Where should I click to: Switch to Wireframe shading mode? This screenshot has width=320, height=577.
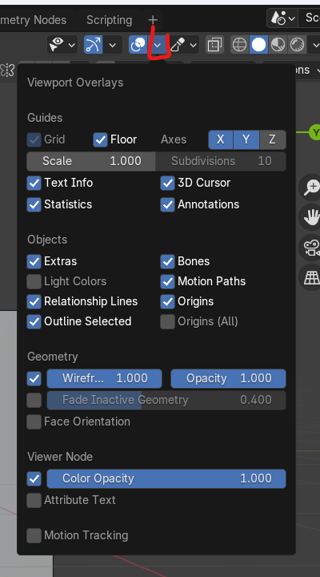(x=239, y=45)
